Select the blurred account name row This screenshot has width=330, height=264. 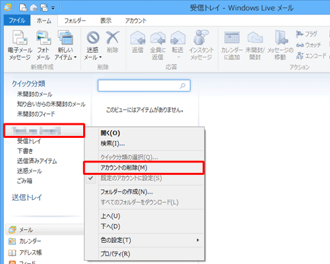(44, 131)
